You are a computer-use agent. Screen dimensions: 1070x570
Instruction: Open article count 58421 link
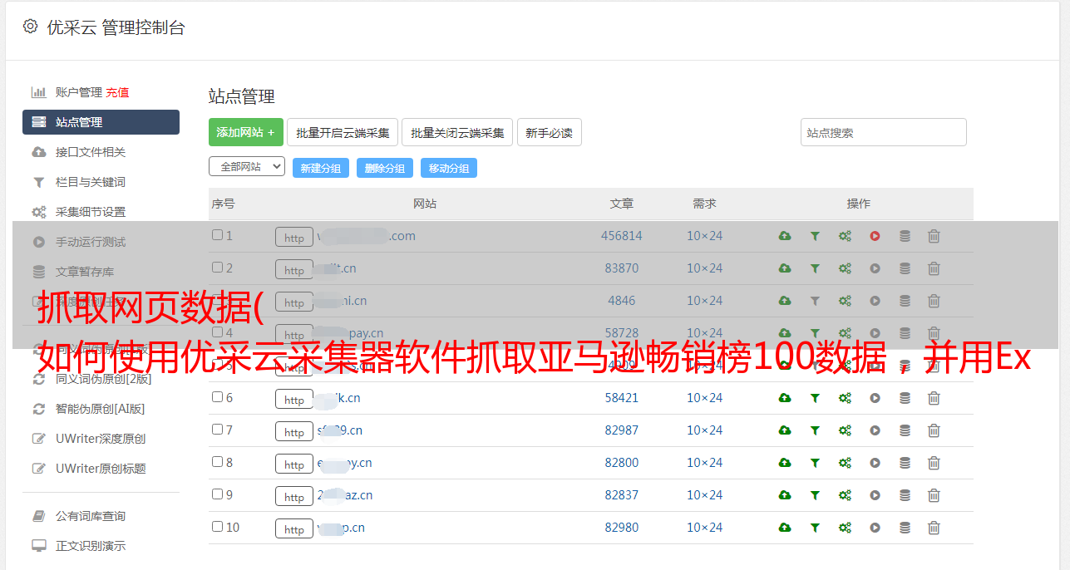click(x=622, y=398)
